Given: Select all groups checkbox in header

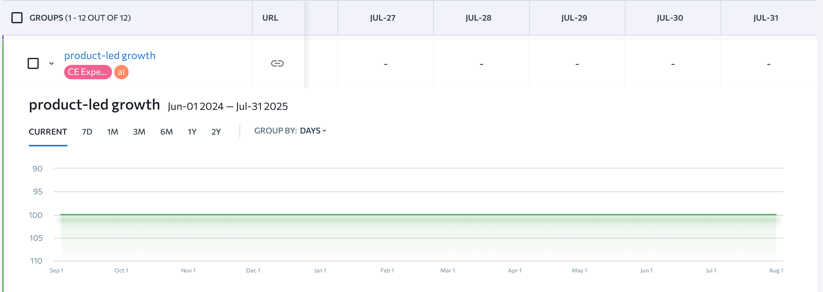Looking at the screenshot, I should [17, 18].
